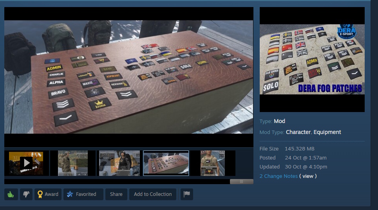Click Add to Collection
378x210 pixels.
click(153, 194)
